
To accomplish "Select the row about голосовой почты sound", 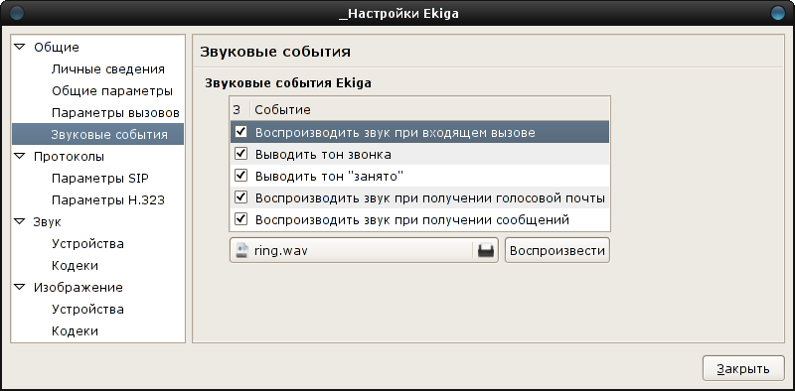I will (419, 197).
